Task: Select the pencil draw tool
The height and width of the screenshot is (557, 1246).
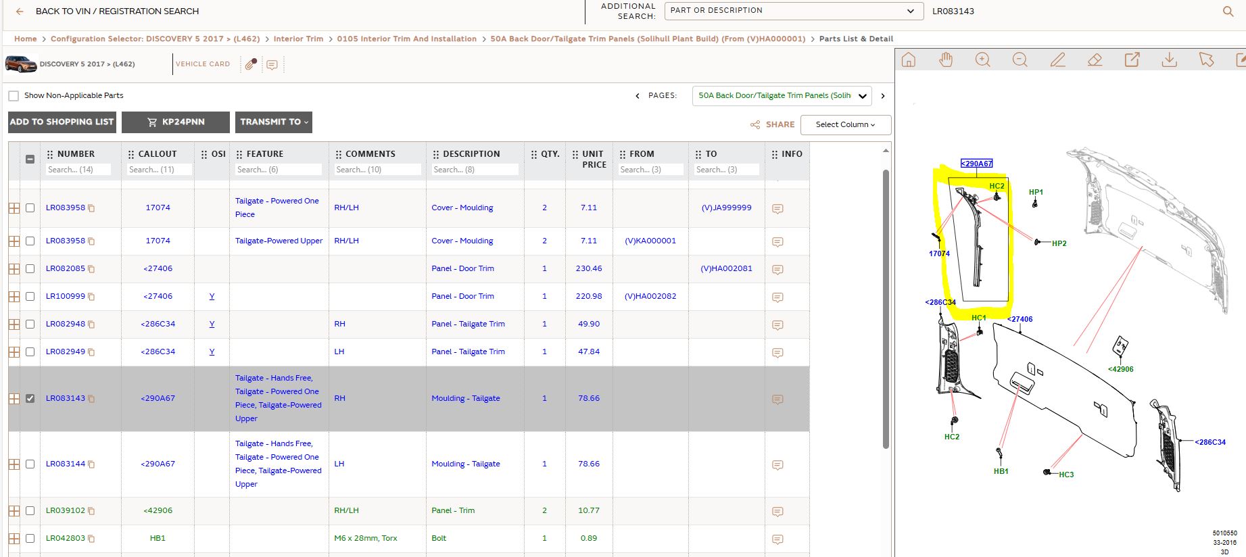Action: (1058, 60)
